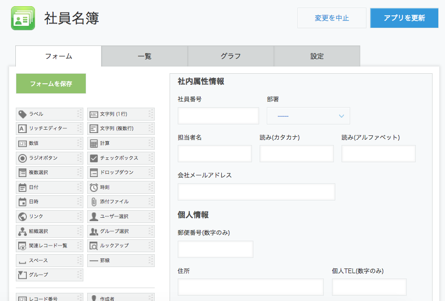This screenshot has height=301, width=445.
Task: Click the ドロップダウン field icon
Action: point(94,173)
